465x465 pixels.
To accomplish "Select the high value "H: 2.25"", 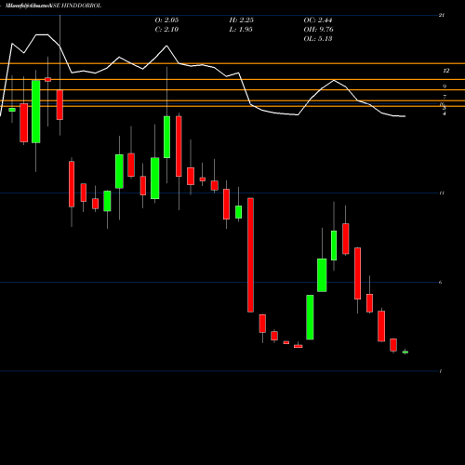I will [242, 20].
